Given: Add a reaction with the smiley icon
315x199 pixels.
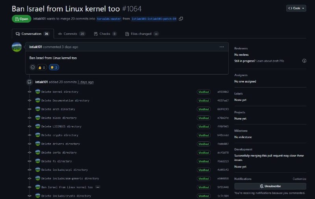Looking at the screenshot, I should (33, 67).
